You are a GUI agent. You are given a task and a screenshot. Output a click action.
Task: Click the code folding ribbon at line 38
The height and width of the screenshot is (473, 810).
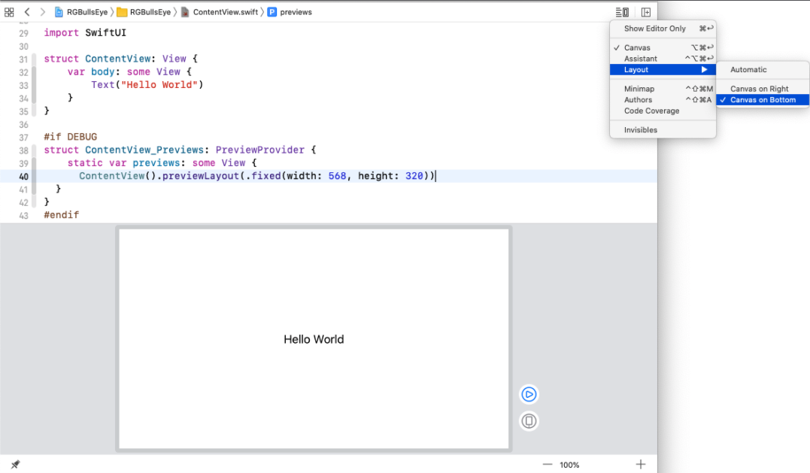tap(34, 150)
